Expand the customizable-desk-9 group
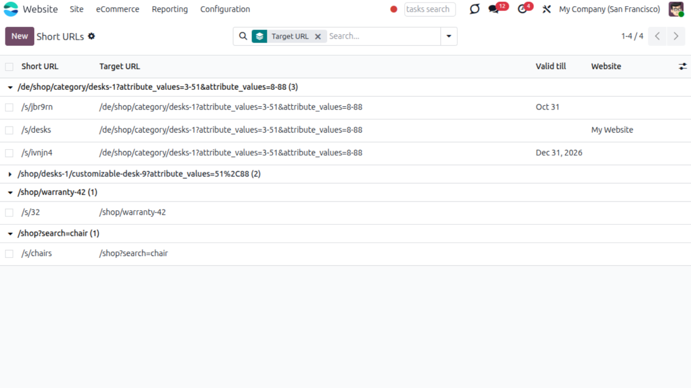This screenshot has width=691, height=388. [10, 174]
